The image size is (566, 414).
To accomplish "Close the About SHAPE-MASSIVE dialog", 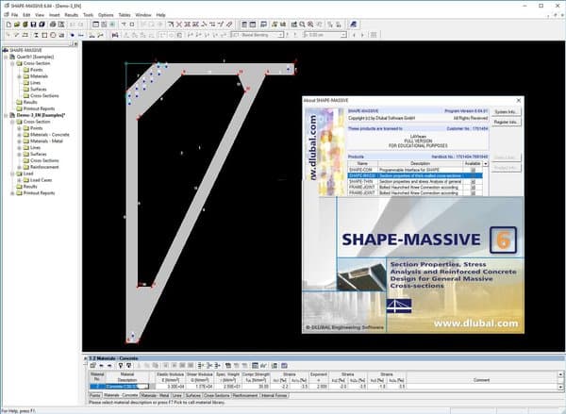I will (x=519, y=100).
